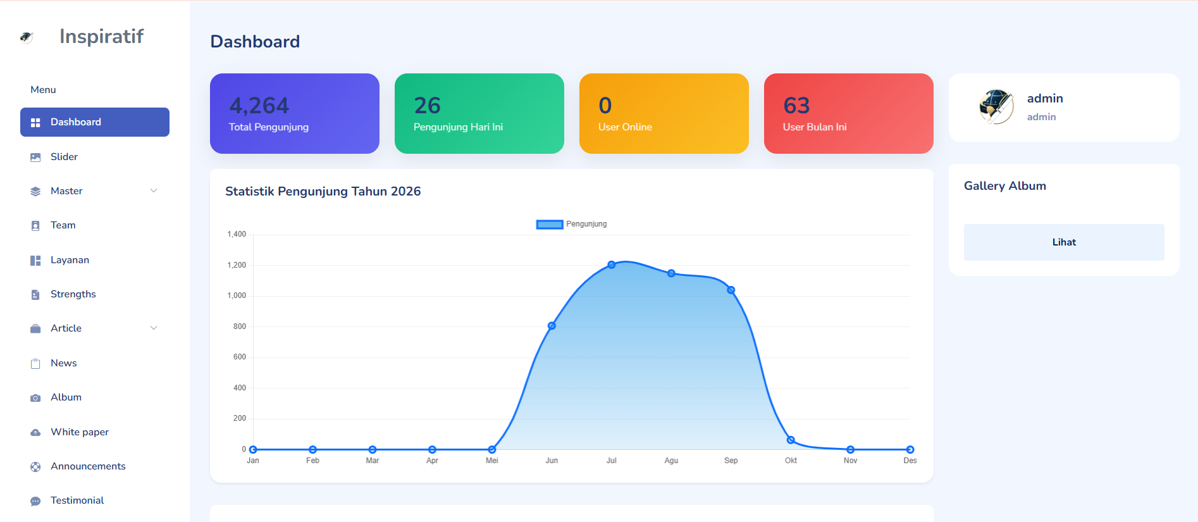Click the '26' daily visitors value
The width and height of the screenshot is (1198, 522).
click(x=428, y=105)
